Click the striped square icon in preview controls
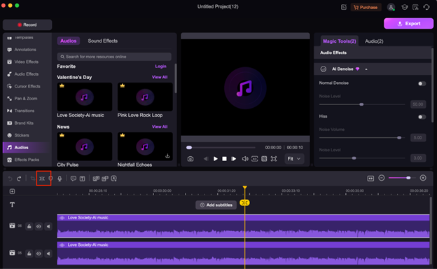The width and height of the screenshot is (437, 269). pyautogui.click(x=264, y=159)
